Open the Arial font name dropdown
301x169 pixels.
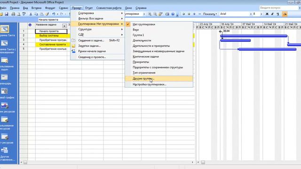pyautogui.click(x=251, y=14)
